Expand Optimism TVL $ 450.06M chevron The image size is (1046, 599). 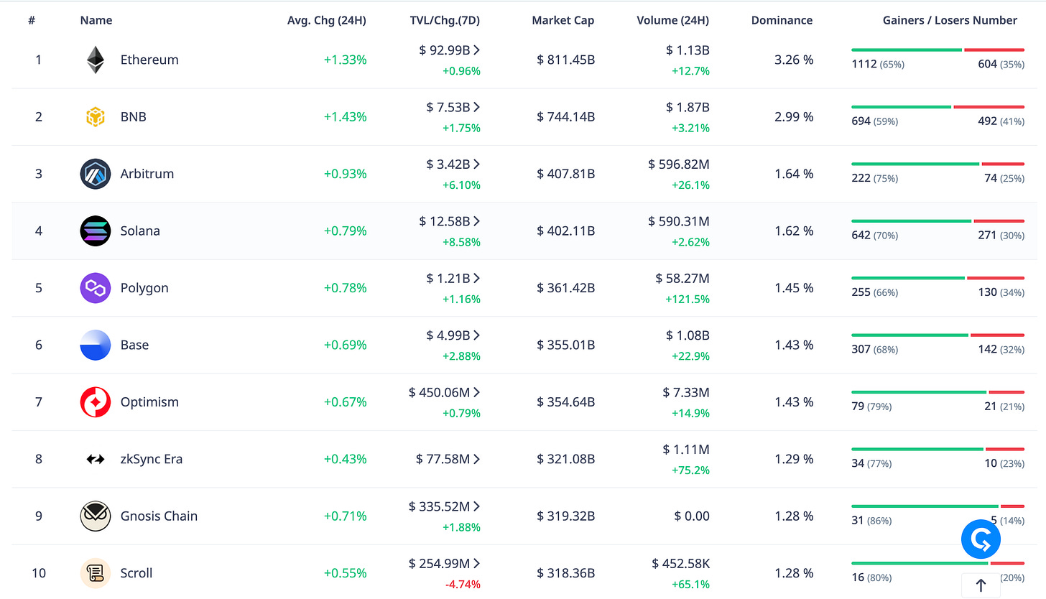pos(476,392)
